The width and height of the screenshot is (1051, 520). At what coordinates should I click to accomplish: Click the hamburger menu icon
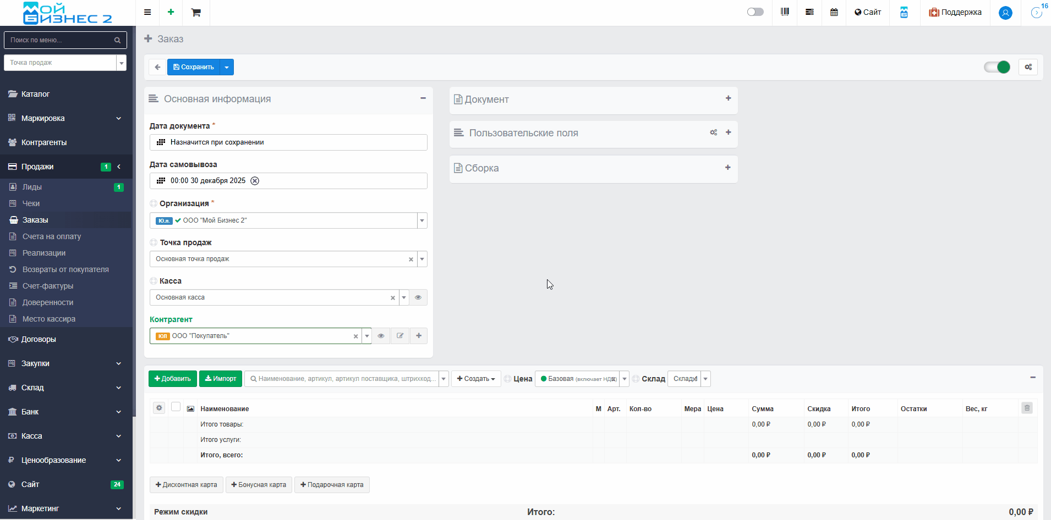(147, 12)
